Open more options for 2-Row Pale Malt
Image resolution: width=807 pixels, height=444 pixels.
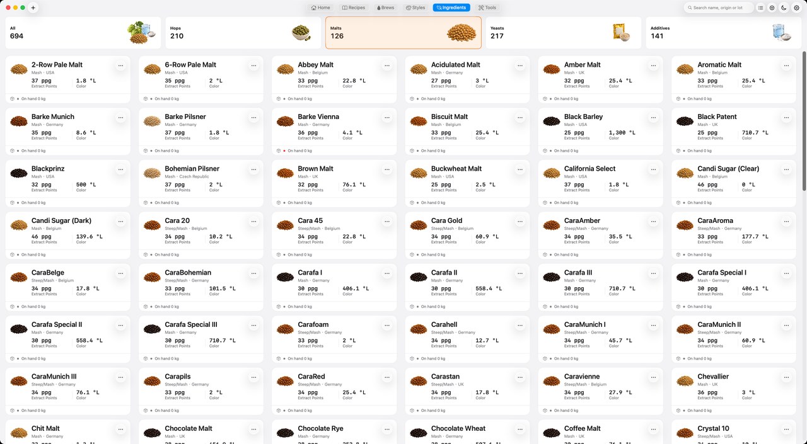pyautogui.click(x=120, y=65)
